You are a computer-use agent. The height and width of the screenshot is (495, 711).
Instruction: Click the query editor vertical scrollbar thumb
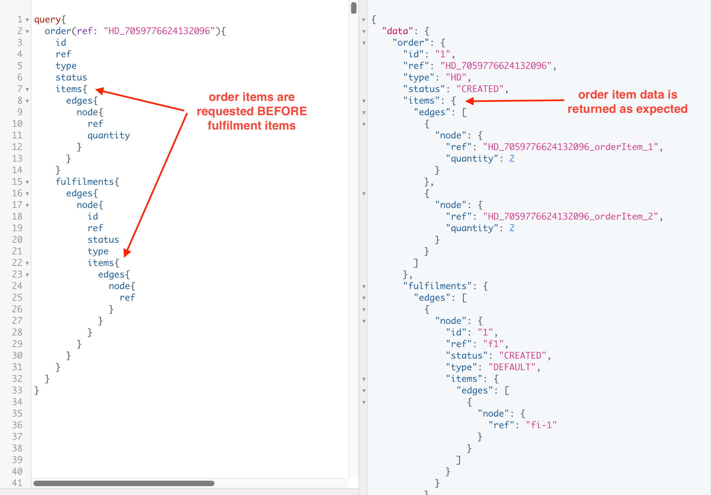(353, 8)
